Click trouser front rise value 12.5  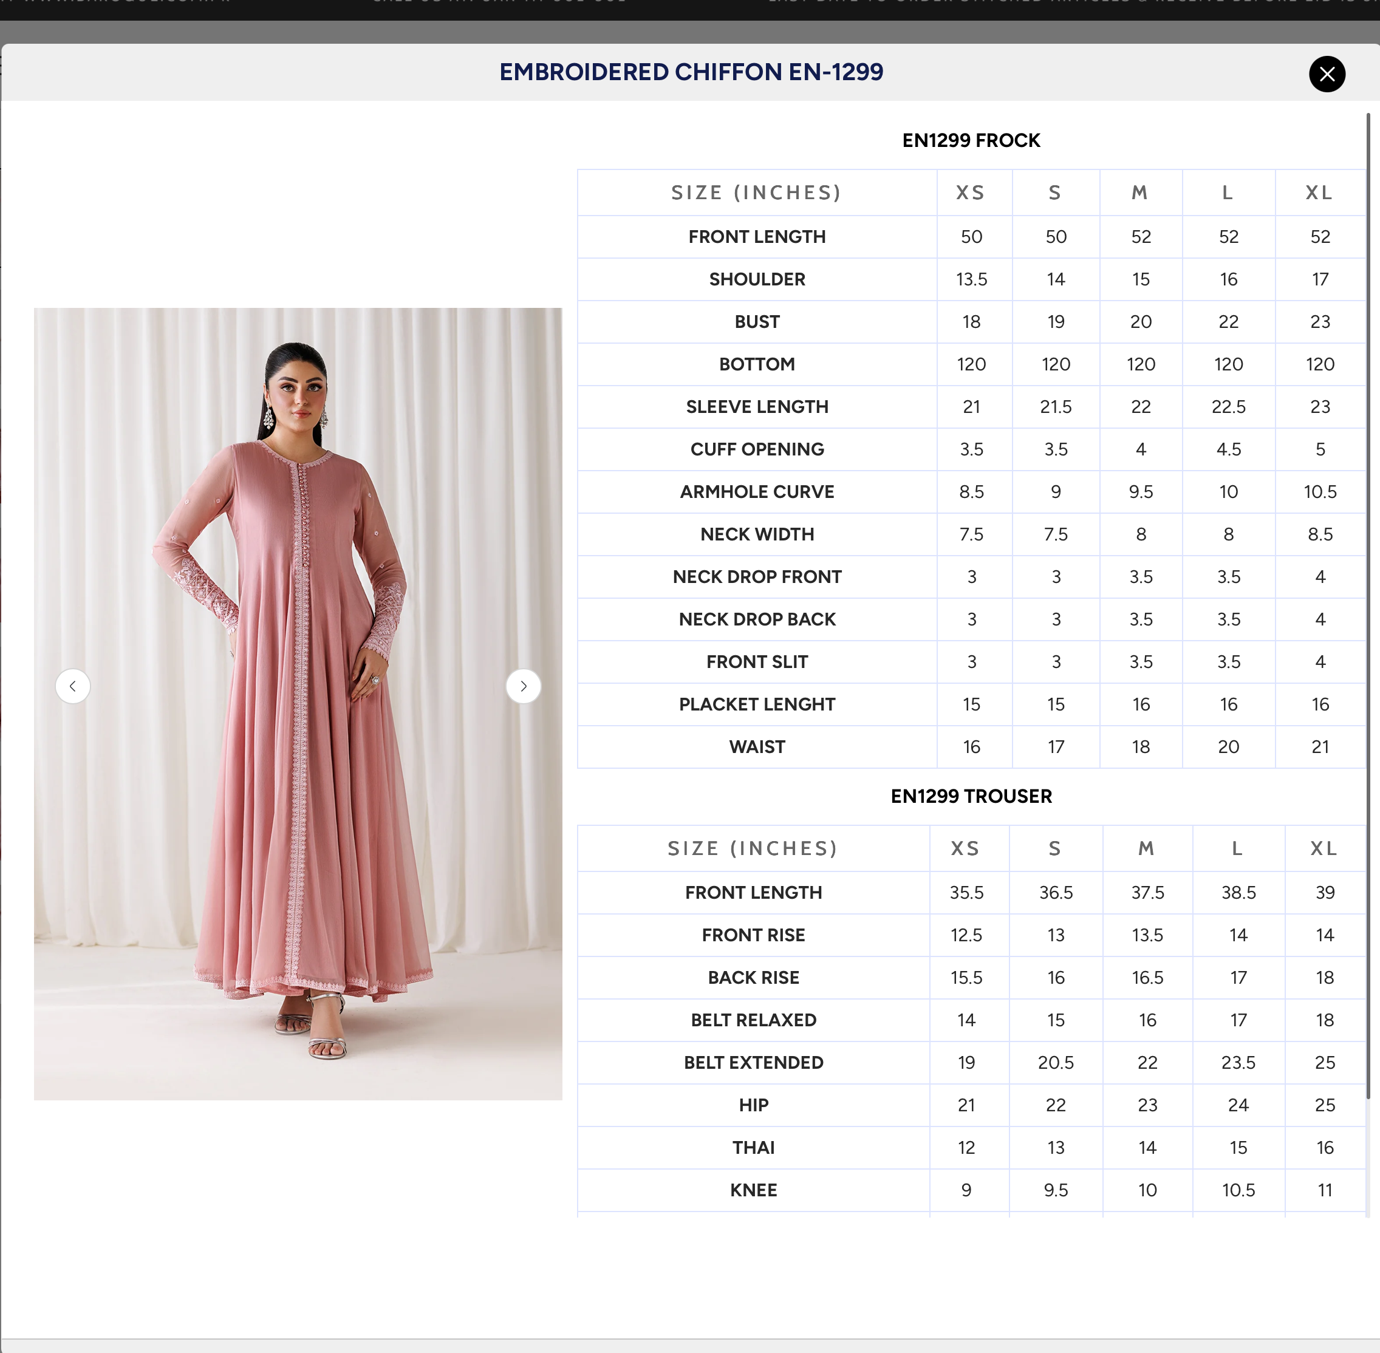[x=966, y=935]
